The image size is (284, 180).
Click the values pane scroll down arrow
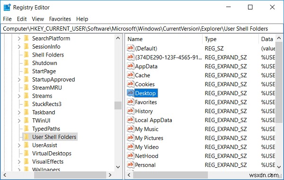coord(279,167)
